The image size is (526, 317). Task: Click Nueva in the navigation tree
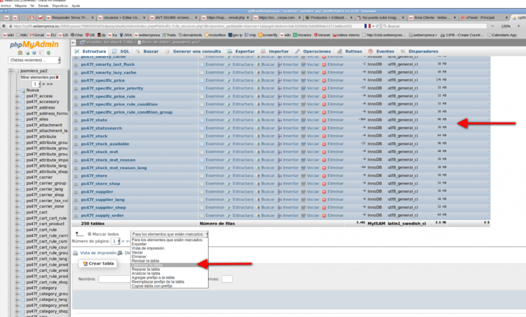coord(33,90)
